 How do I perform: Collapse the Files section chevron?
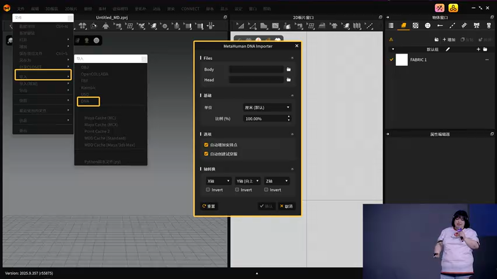[292, 58]
